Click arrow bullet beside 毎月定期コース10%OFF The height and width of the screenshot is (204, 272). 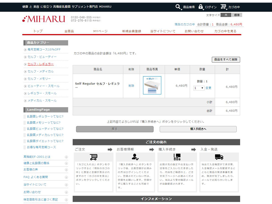25,50
